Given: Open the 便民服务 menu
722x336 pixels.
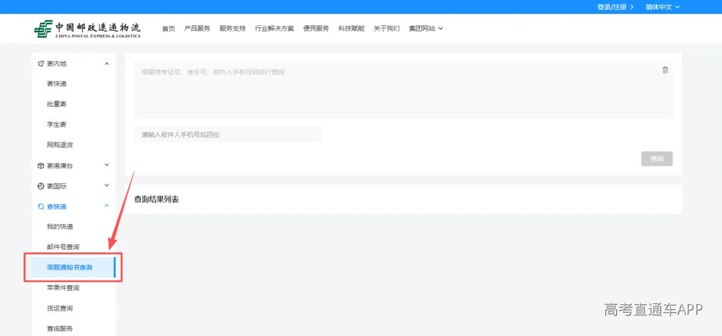Looking at the screenshot, I should (316, 29).
